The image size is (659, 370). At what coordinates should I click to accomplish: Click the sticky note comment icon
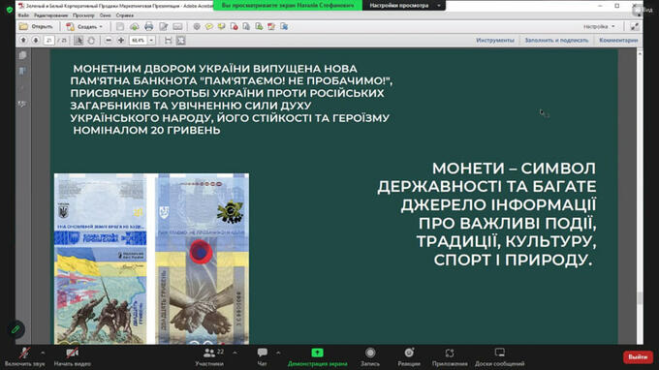(x=209, y=26)
